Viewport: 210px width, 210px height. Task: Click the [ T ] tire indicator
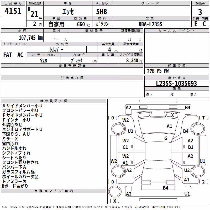coord(204,118)
